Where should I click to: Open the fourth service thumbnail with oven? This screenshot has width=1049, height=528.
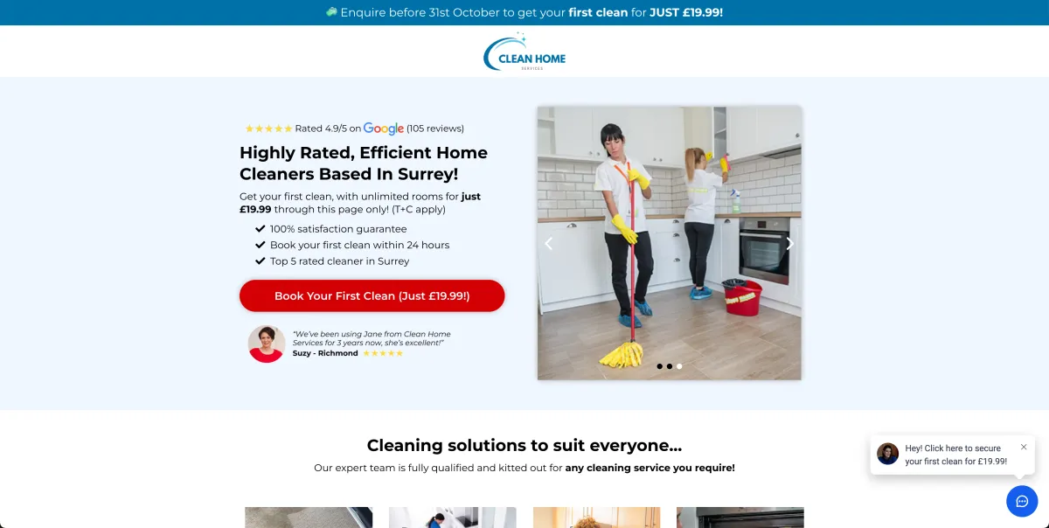[740, 518]
